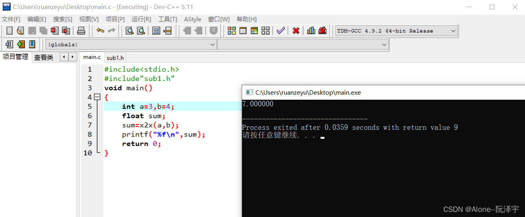Open the 搜索[S] menu
The image size is (525, 217).
tap(63, 19)
